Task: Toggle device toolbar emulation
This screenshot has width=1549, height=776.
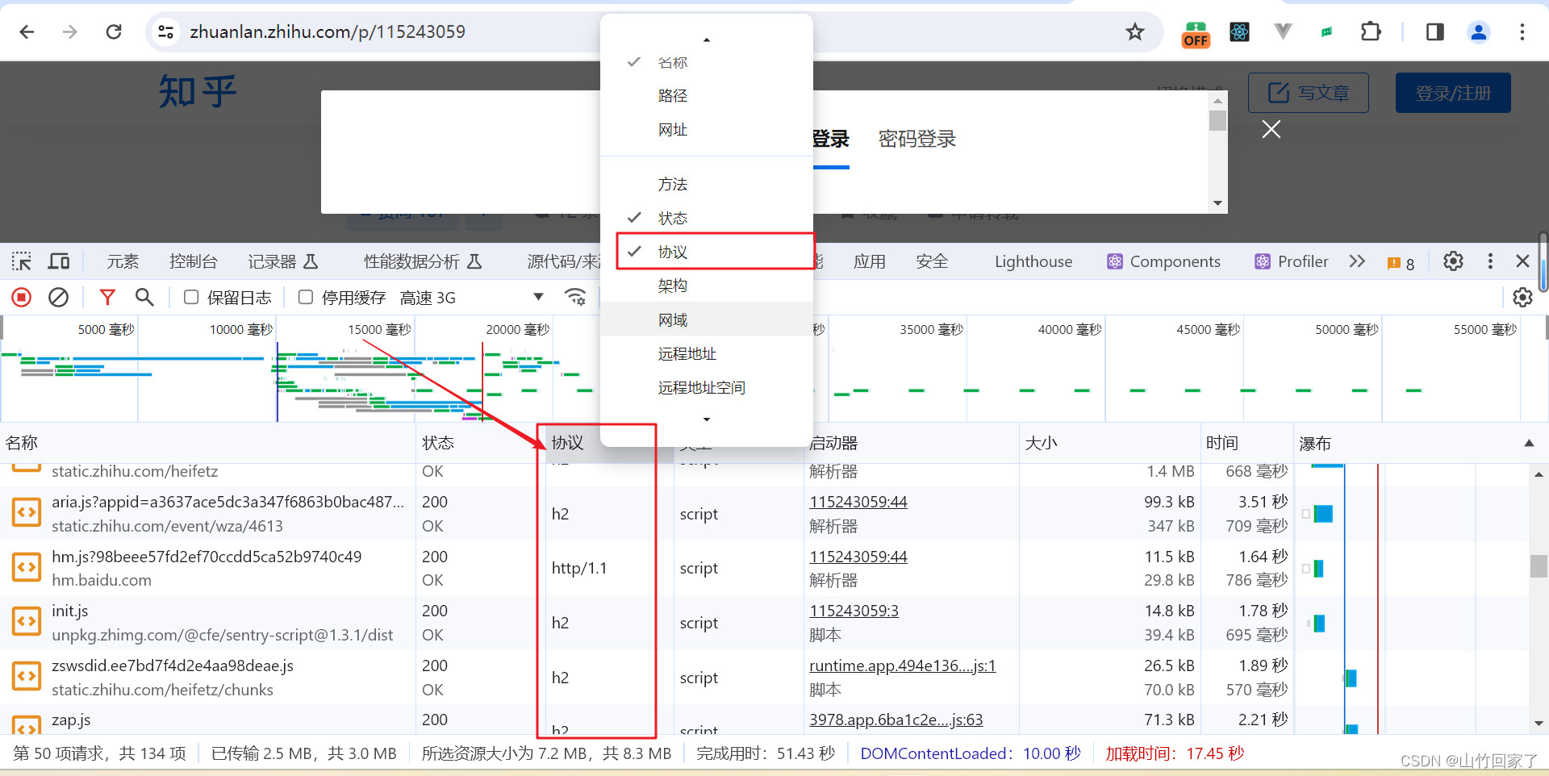Action: 59,261
